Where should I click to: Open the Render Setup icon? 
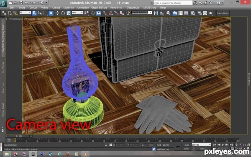(199, 13)
